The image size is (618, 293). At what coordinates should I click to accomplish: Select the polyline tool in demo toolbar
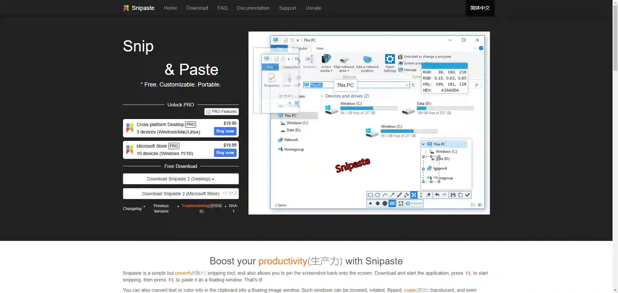(385, 195)
